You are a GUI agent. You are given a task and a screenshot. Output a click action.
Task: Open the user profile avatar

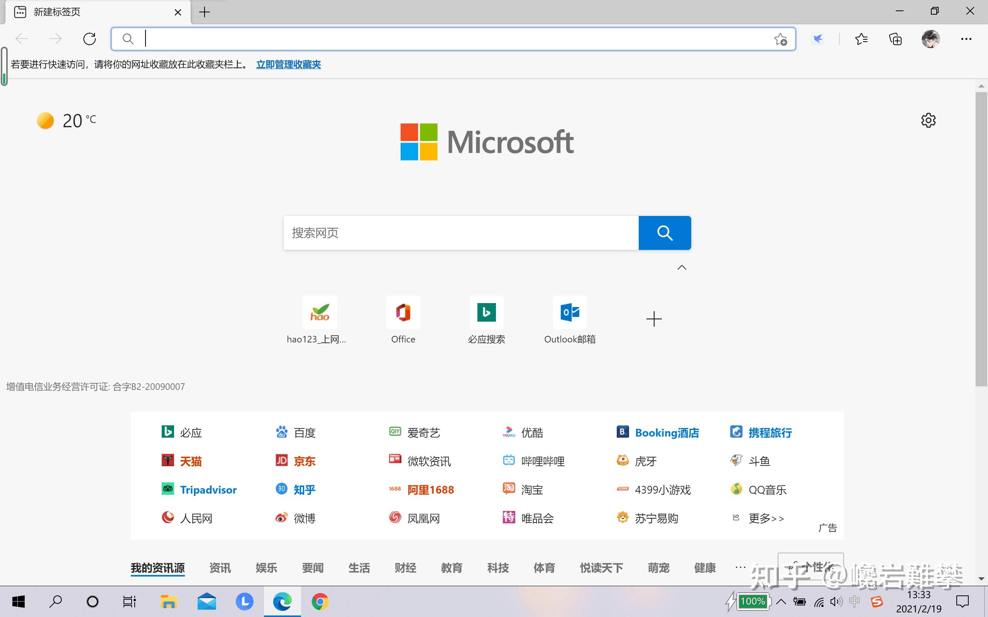(x=930, y=39)
